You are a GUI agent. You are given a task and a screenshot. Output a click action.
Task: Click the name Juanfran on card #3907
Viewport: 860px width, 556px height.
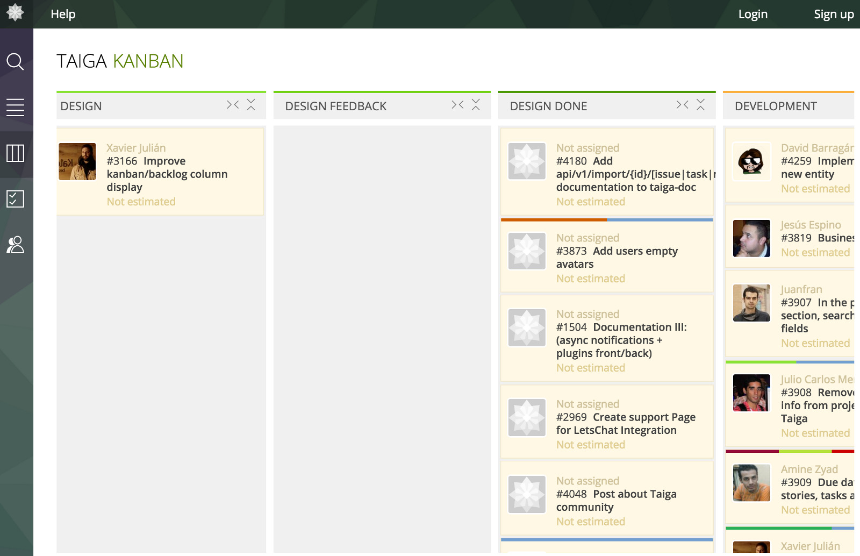801,289
